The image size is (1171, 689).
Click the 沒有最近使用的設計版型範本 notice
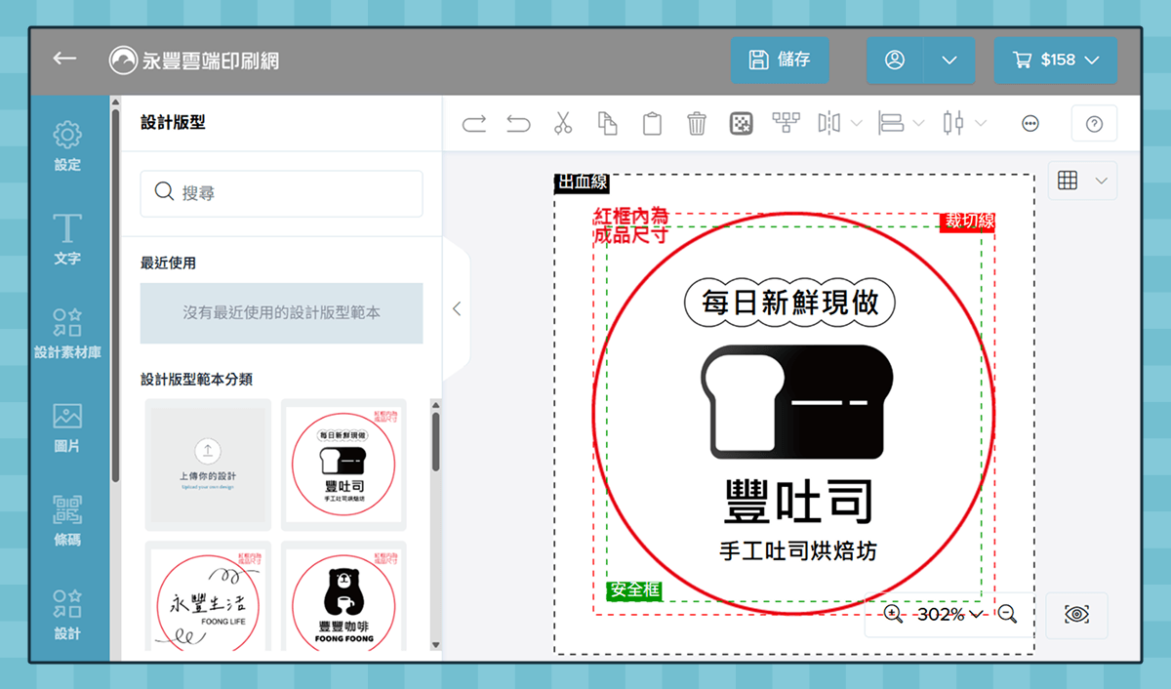pyautogui.click(x=281, y=313)
